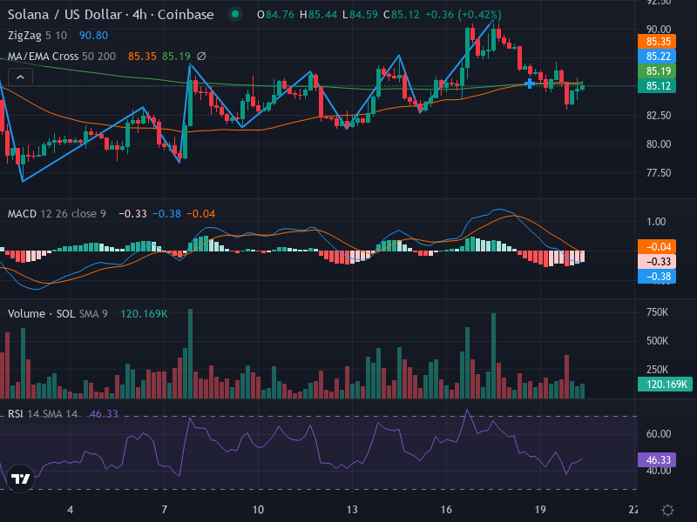Click the blue 85.22 price label

657,57
